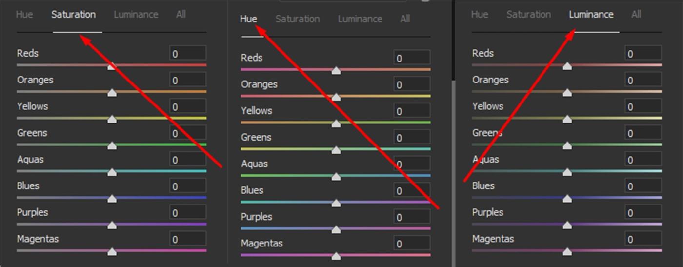683x267 pixels.
Task: Select Luminance tab in left panel
Action: pyautogui.click(x=136, y=15)
